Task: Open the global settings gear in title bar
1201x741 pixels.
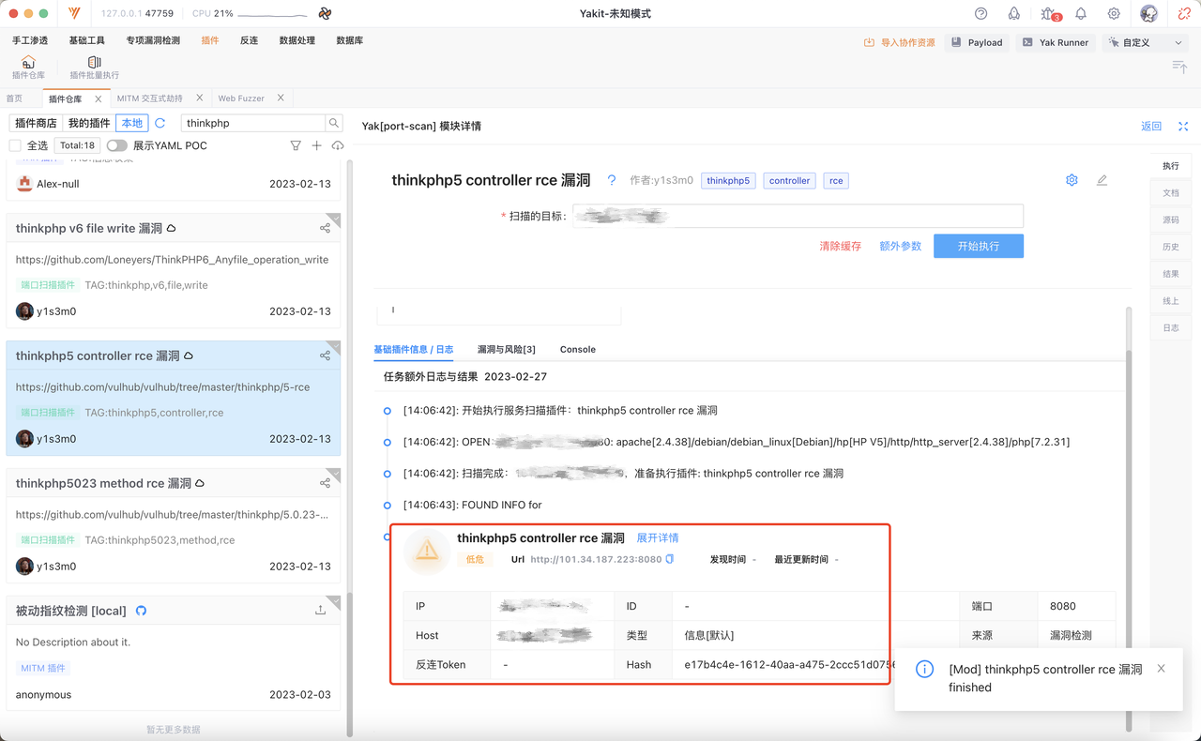Action: pos(1114,14)
